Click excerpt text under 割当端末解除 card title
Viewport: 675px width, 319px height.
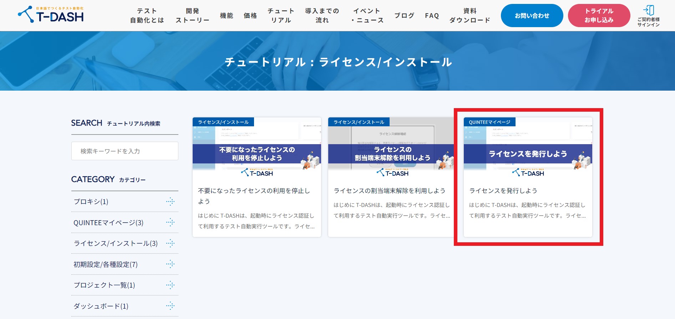click(392, 210)
